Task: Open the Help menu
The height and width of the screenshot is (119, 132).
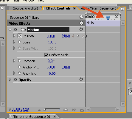Action: [41, 1]
